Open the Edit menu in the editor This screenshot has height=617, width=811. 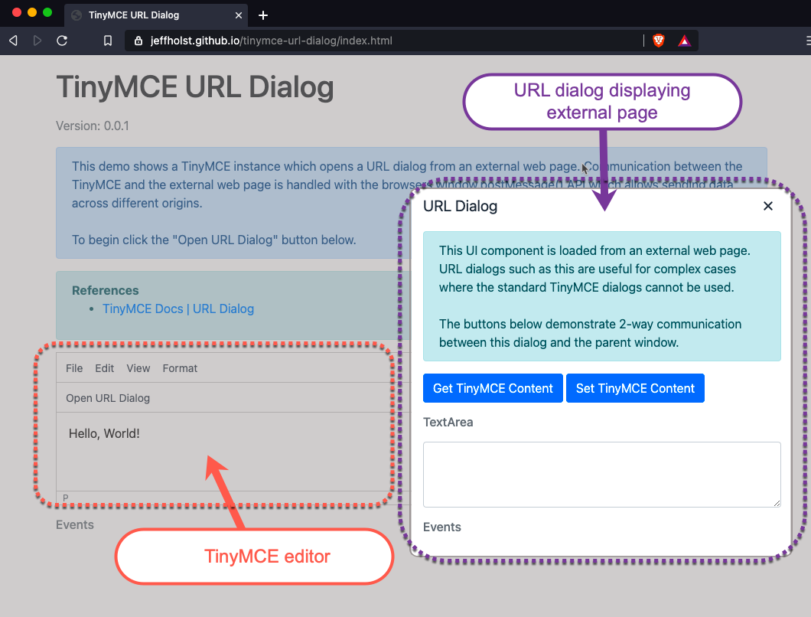pos(104,368)
